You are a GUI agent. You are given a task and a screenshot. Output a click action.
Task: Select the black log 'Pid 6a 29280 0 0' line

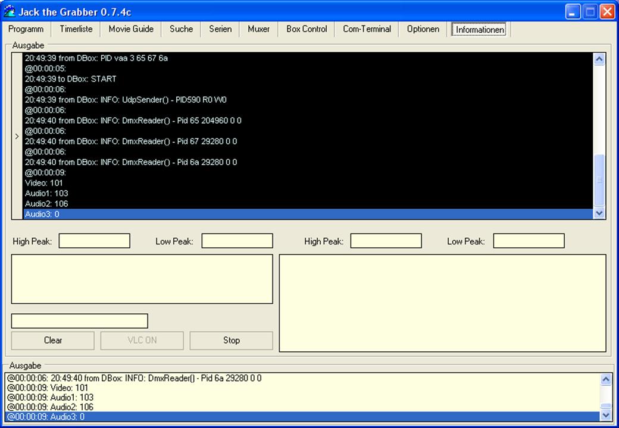(x=308, y=162)
